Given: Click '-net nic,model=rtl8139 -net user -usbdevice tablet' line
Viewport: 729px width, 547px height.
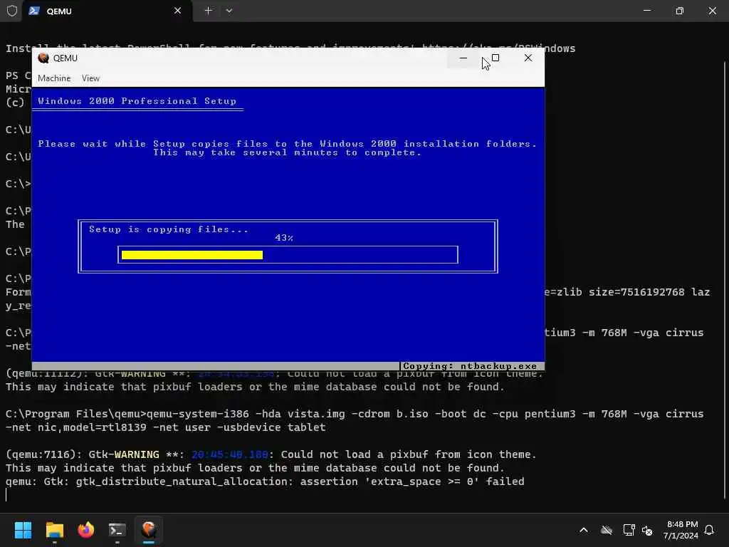Looking at the screenshot, I should 165,427.
